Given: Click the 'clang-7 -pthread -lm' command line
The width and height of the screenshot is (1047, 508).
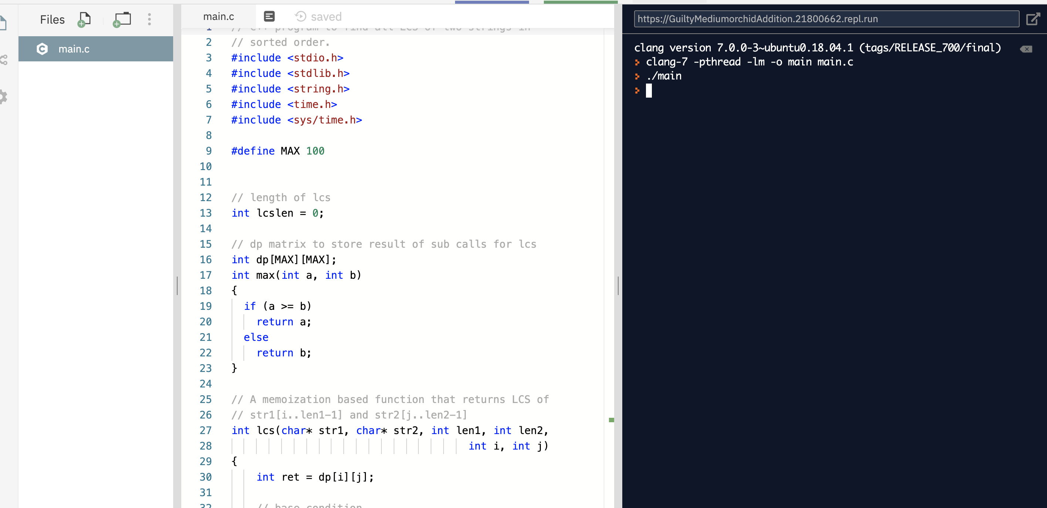Looking at the screenshot, I should pyautogui.click(x=750, y=62).
